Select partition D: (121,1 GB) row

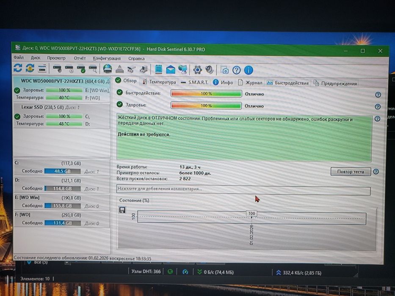click(62, 184)
